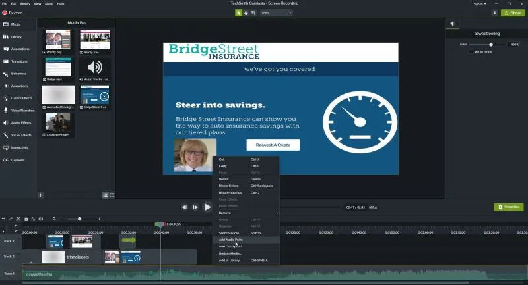Expand the Remove submenu in context menu
Screen dimensions: 528x285
pyautogui.click(x=245, y=213)
